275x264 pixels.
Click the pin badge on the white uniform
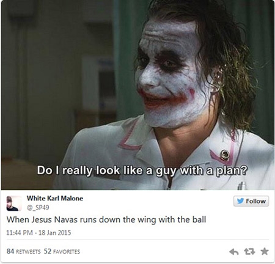click(x=225, y=155)
